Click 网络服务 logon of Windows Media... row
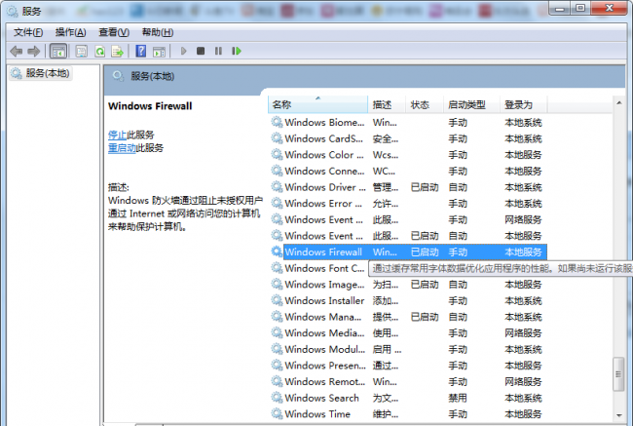Screen dimensions: 633x426 click(x=523, y=333)
